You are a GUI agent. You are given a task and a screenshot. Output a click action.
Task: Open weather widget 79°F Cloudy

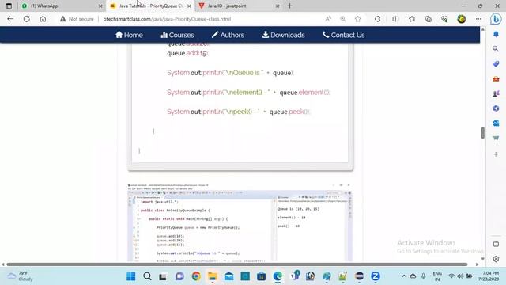tap(21, 276)
